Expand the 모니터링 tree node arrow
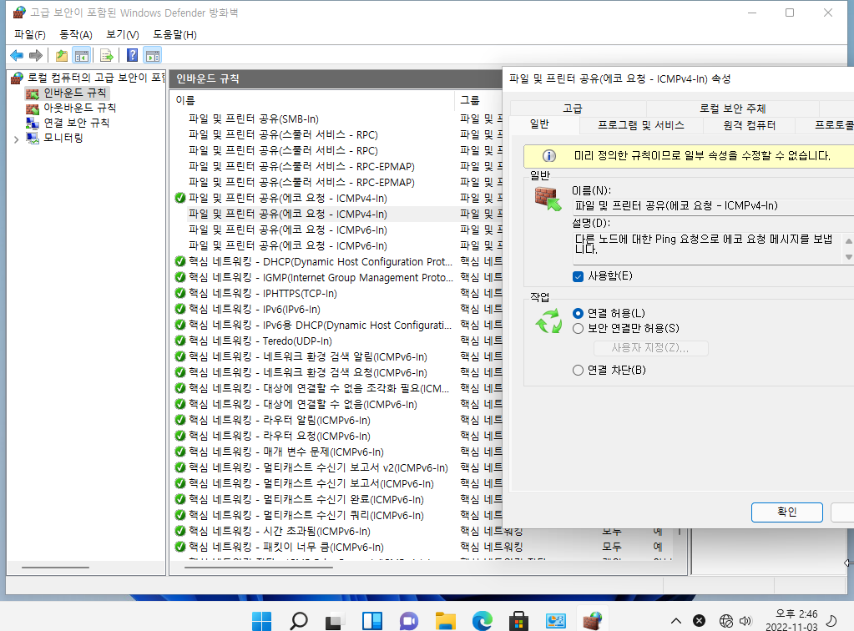 pyautogui.click(x=17, y=139)
